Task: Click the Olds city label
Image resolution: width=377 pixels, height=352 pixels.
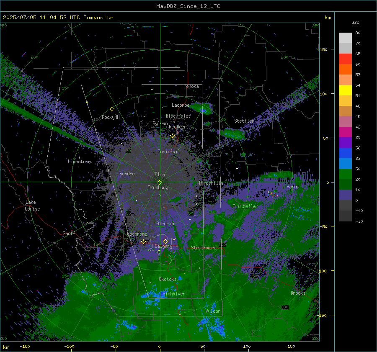Action: tap(160, 175)
